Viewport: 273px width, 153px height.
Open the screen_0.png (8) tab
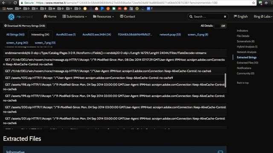point(198,34)
